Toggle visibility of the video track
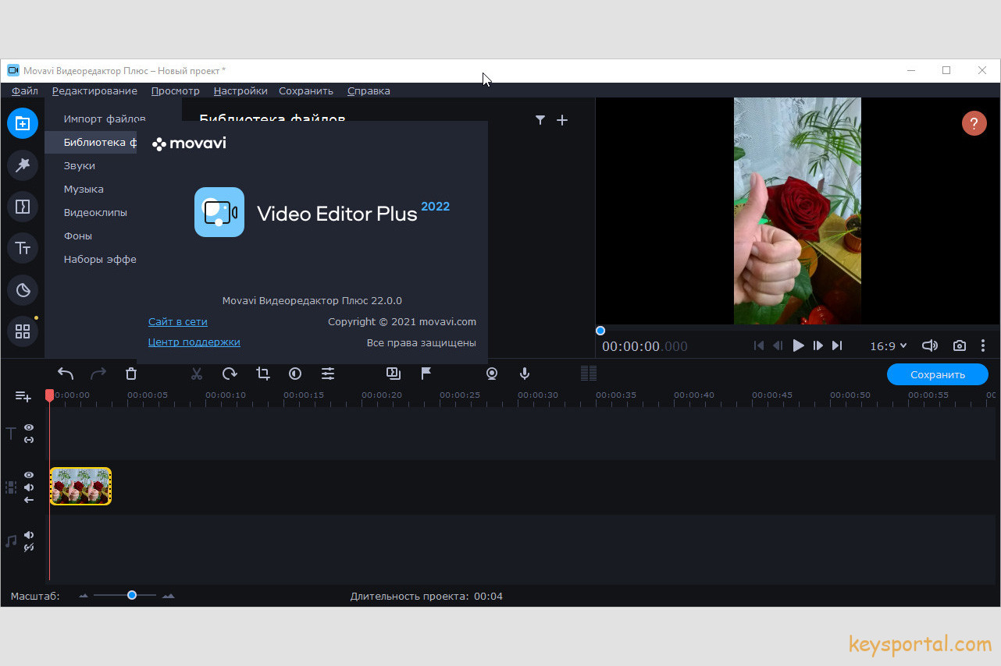This screenshot has height=666, width=1001. [29, 475]
